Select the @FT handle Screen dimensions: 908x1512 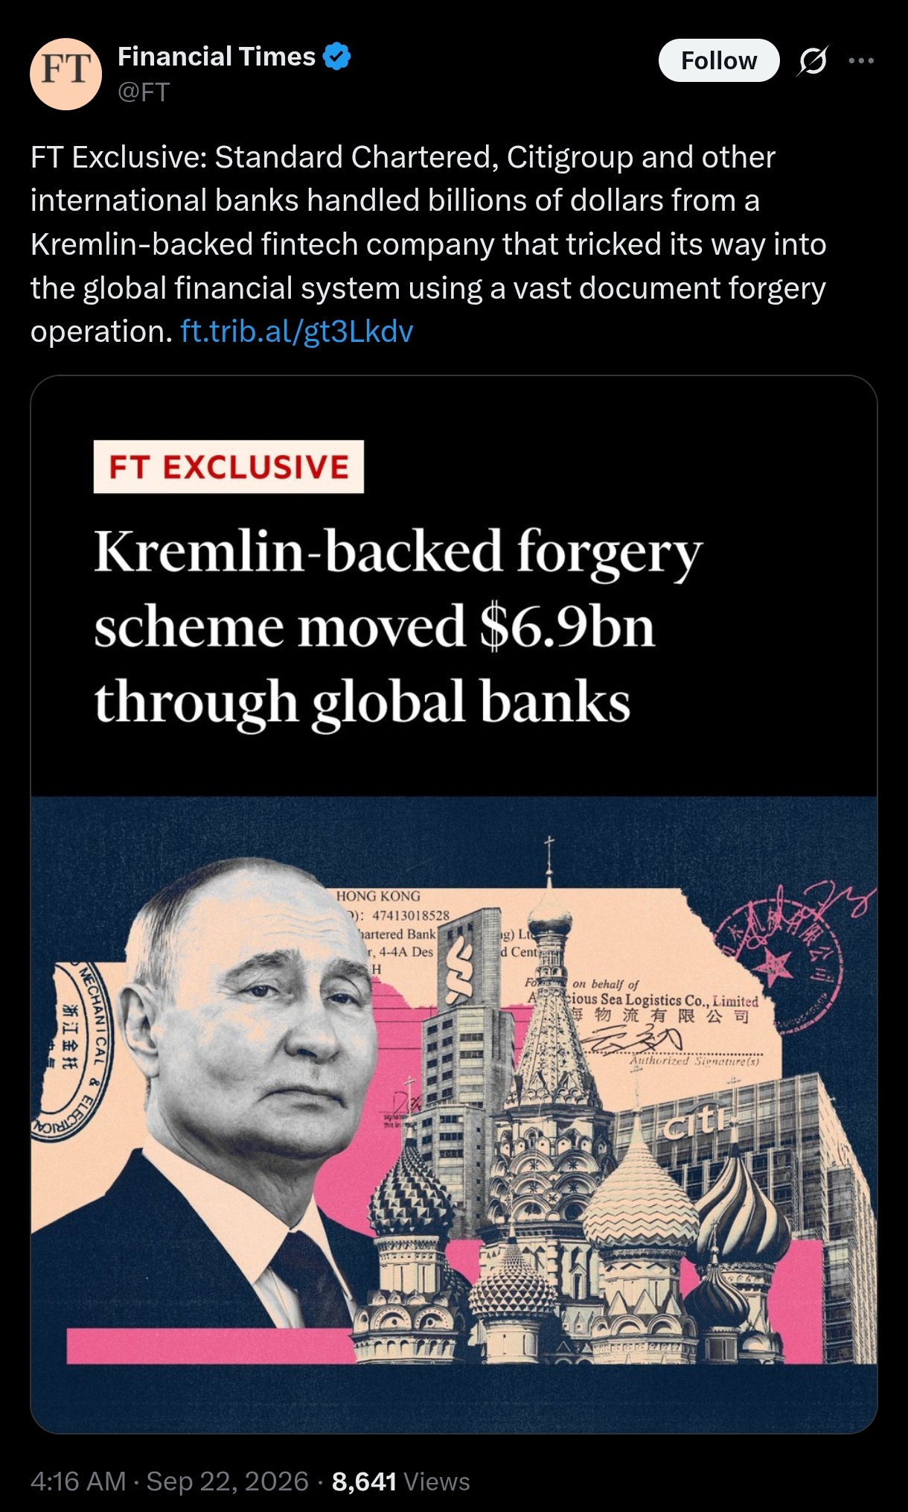(144, 92)
